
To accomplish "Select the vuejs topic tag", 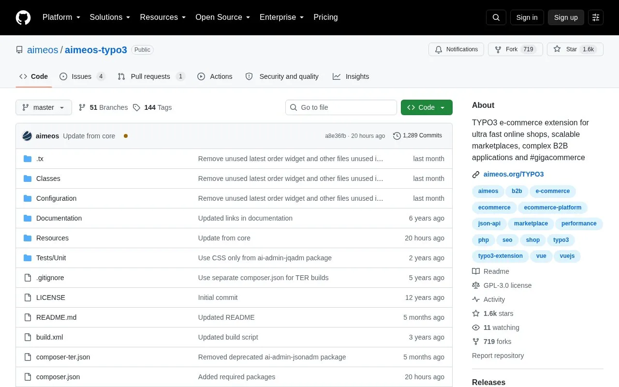I will 567,256.
